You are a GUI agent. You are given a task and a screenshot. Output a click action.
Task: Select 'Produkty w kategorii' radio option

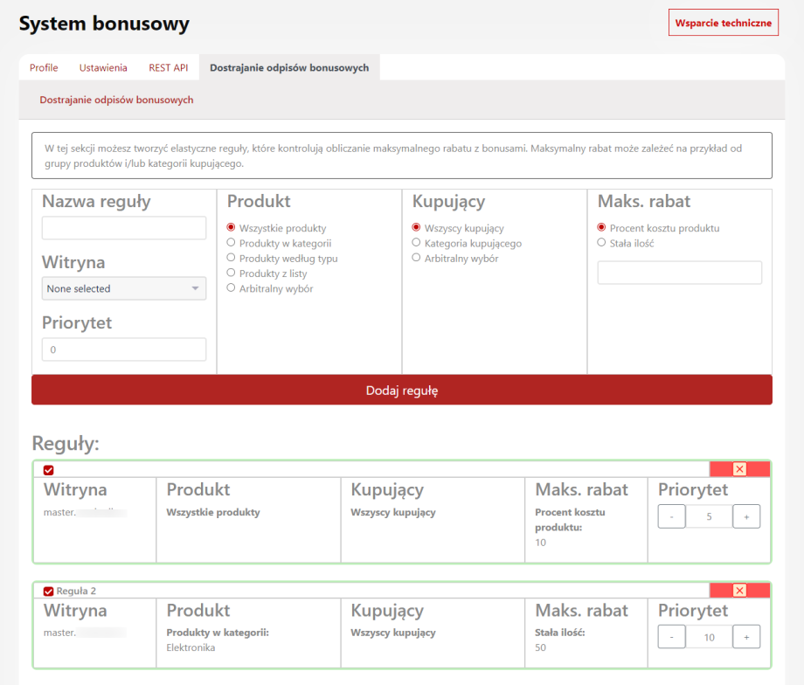(232, 244)
